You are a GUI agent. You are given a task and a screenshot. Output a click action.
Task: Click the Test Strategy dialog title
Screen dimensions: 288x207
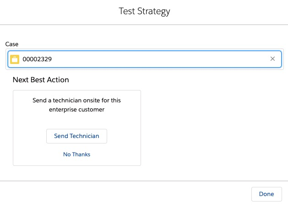[x=144, y=11]
